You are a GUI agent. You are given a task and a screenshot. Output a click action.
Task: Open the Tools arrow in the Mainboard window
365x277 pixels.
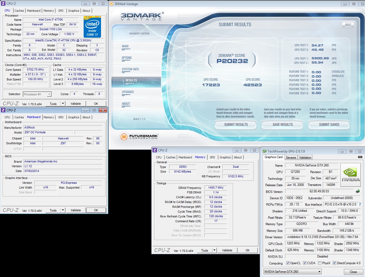63,210
